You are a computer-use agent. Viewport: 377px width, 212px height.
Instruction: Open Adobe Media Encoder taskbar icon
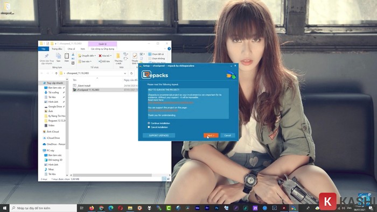198,208
